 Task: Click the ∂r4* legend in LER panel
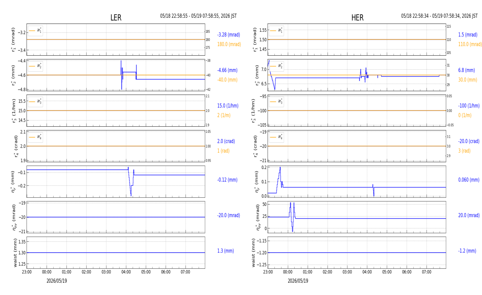coord(36,137)
